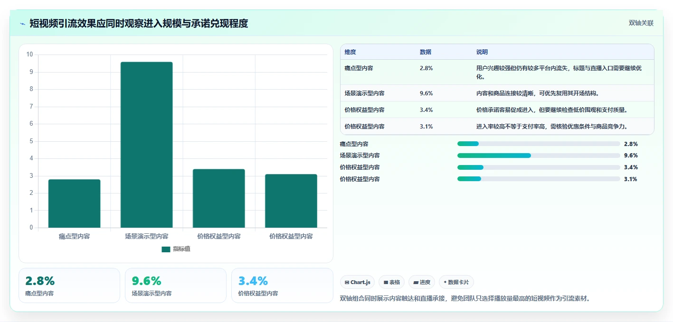Open the 3.4% 价格权益型内容 stat card
The height and width of the screenshot is (322, 673).
coord(282,285)
